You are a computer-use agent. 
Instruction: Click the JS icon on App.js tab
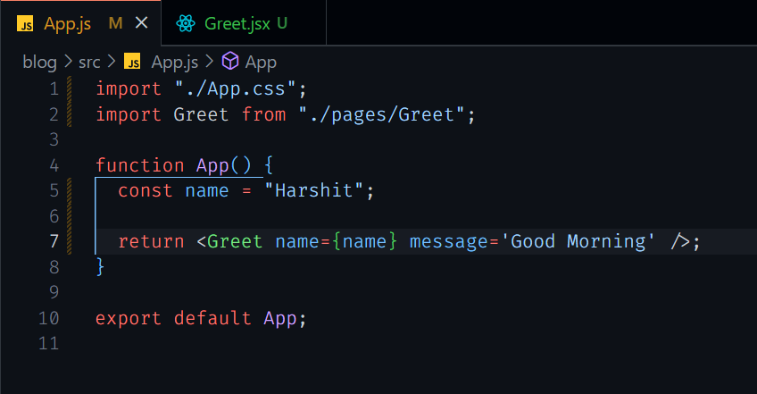tap(25, 23)
